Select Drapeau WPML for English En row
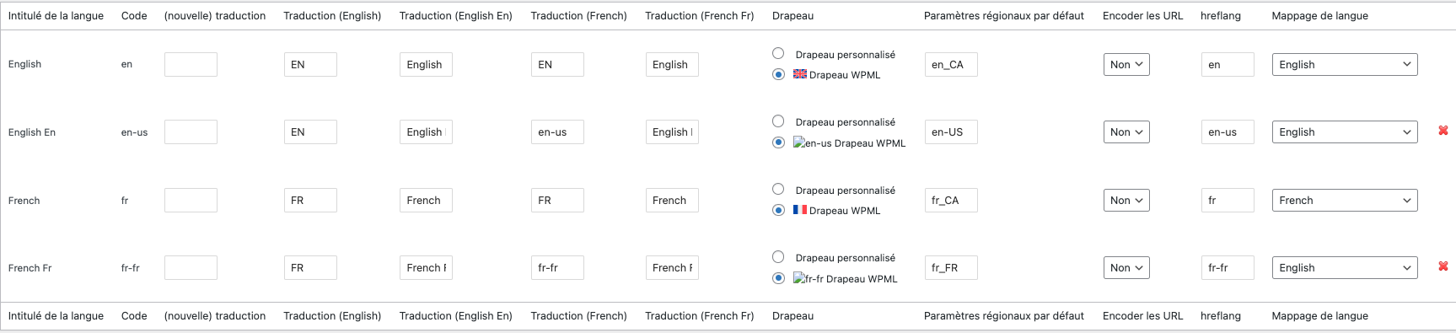The width and height of the screenshot is (1456, 333). click(778, 142)
